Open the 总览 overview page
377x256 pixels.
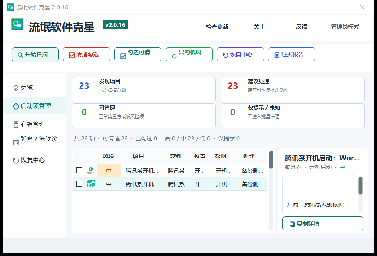click(x=35, y=88)
